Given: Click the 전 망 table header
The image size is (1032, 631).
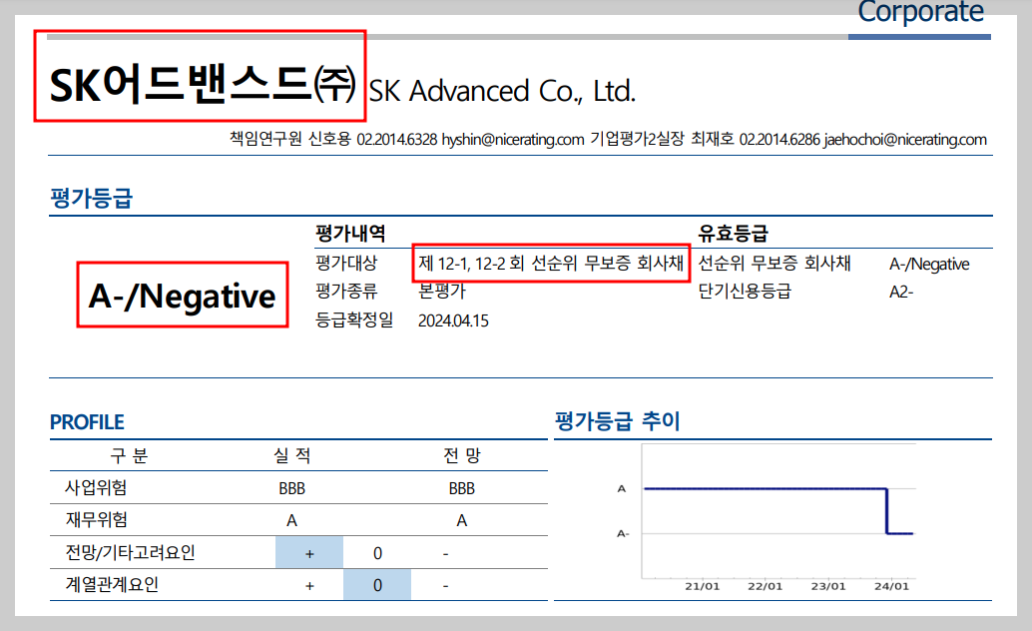Looking at the screenshot, I should pyautogui.click(x=462, y=456).
